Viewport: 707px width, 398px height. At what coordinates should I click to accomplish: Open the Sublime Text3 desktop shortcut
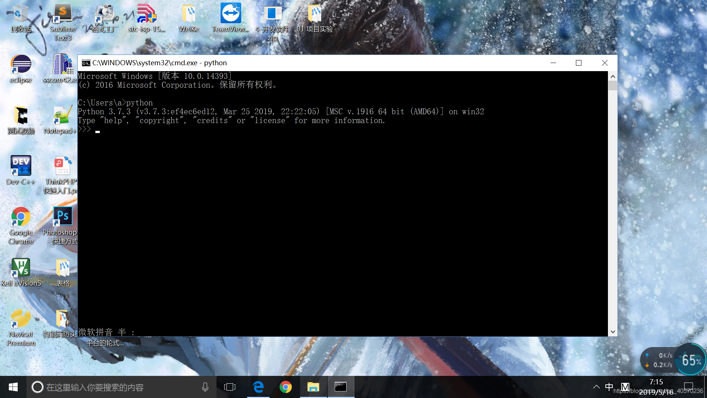(63, 21)
